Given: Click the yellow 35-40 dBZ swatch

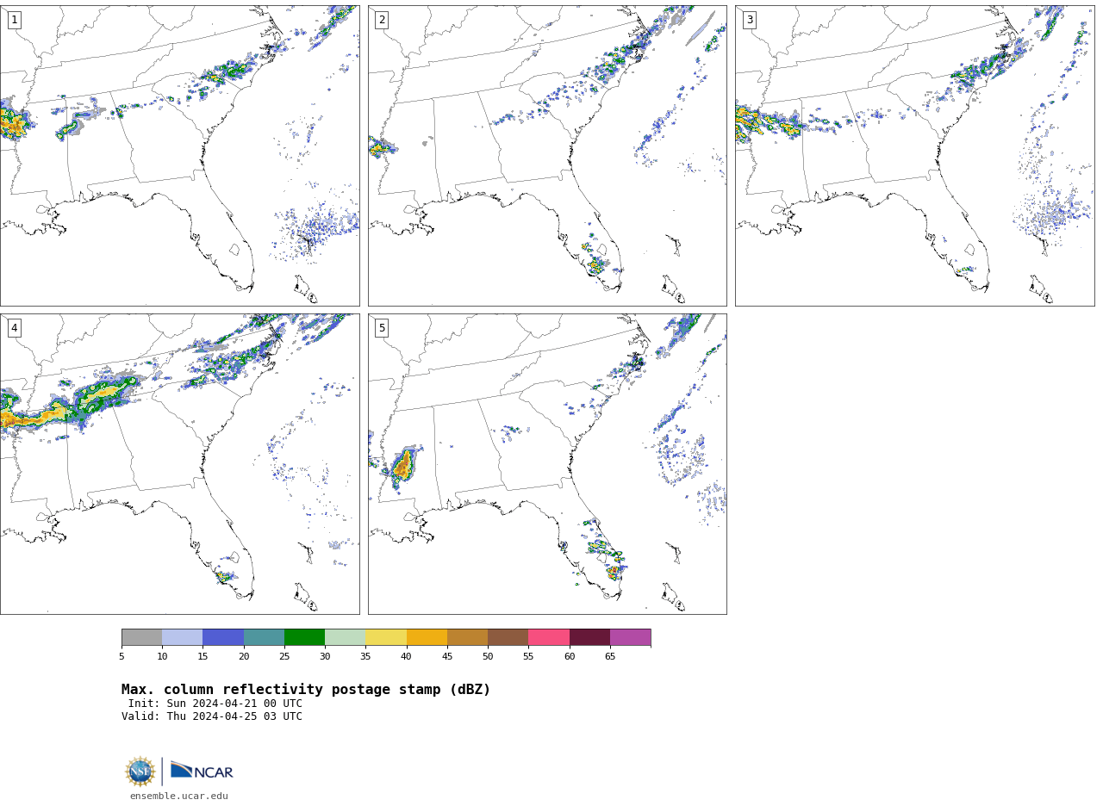Looking at the screenshot, I should click(x=386, y=637).
